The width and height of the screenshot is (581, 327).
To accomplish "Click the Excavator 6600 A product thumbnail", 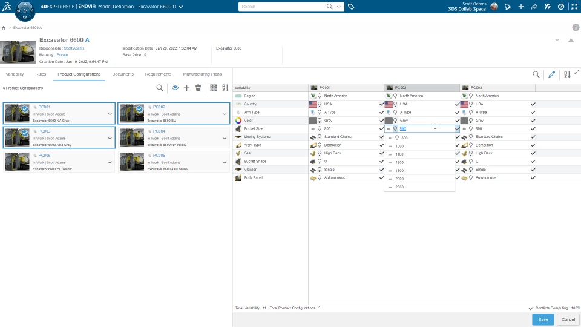I will [18, 52].
